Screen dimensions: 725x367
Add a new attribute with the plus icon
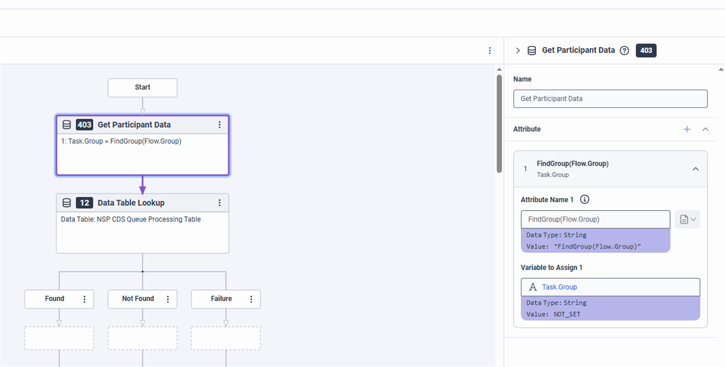tap(687, 129)
